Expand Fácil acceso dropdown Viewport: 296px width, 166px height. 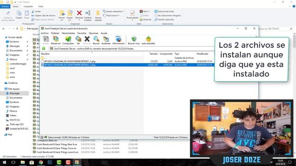click(111, 15)
